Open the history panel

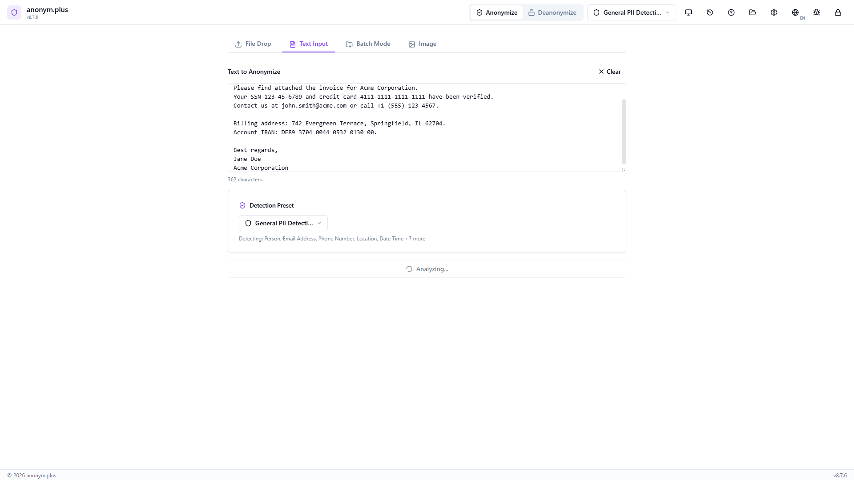(x=709, y=12)
